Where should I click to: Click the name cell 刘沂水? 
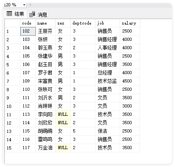tap(45, 98)
